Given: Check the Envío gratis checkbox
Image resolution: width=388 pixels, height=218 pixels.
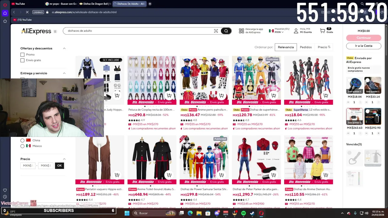Looking at the screenshot, I should (22, 60).
